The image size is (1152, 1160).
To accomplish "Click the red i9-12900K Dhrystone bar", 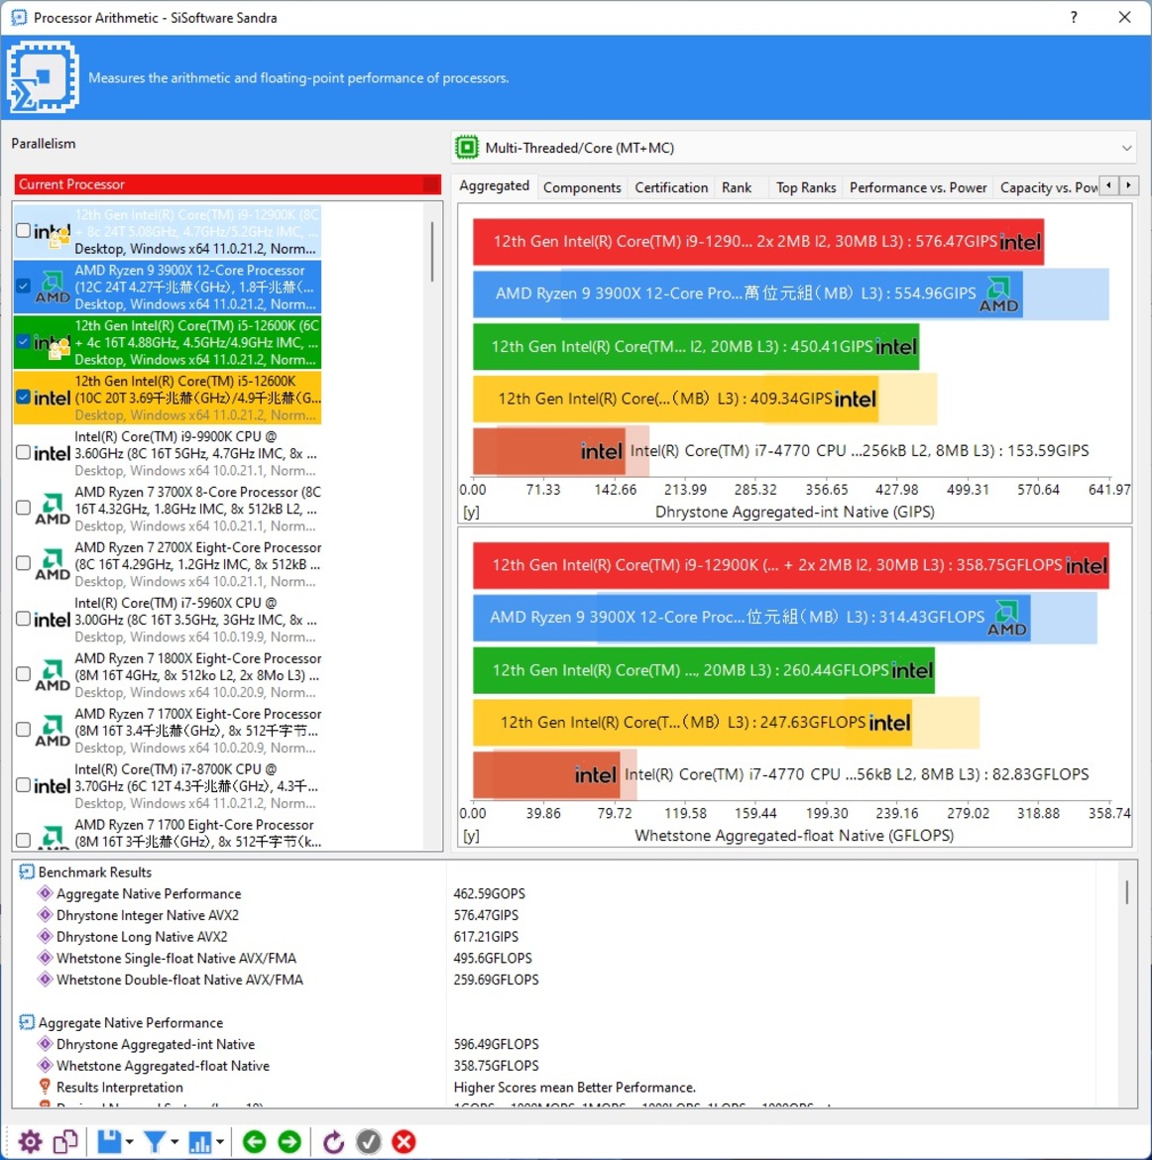I will click(x=758, y=242).
